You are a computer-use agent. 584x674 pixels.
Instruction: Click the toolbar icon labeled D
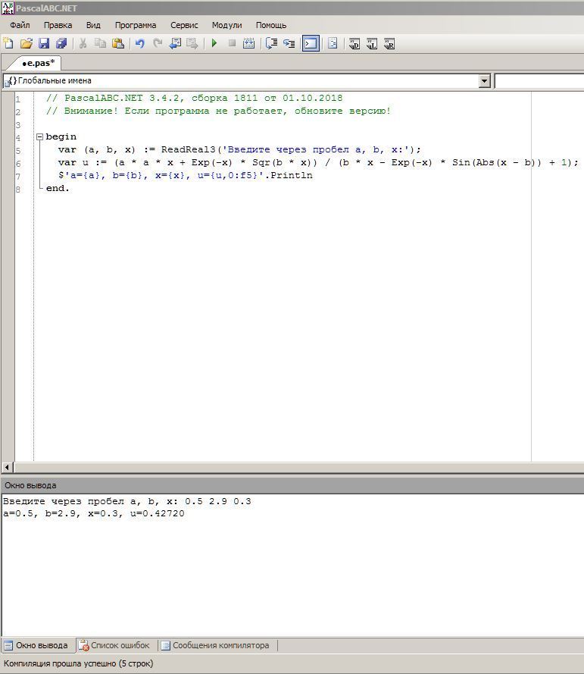click(354, 44)
